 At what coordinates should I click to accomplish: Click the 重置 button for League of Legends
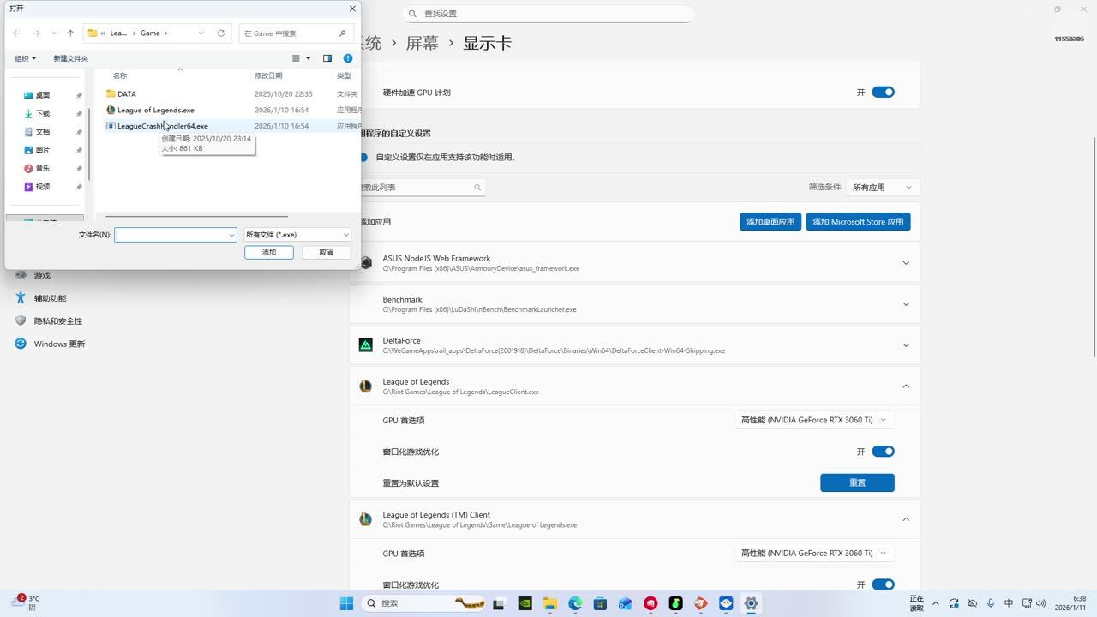click(x=857, y=482)
